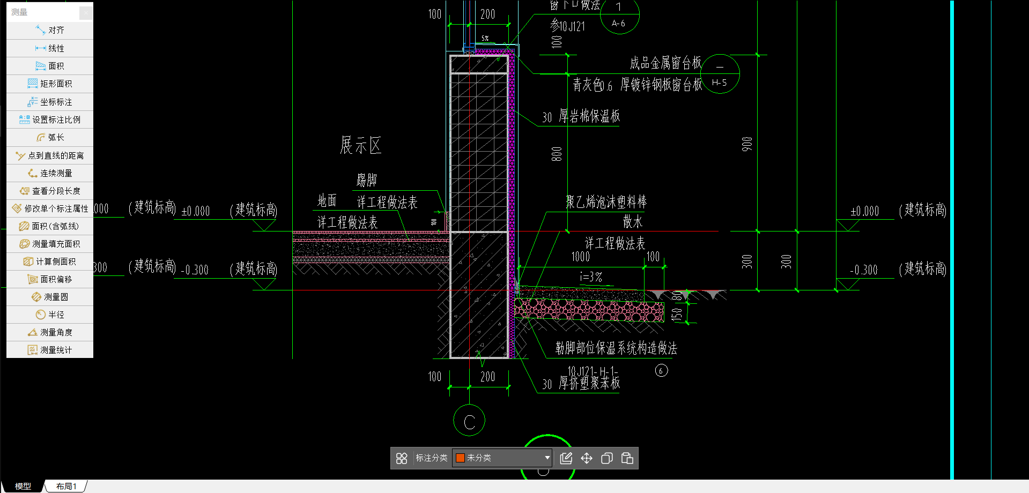Select the 弧长 arc length tool

[x=50, y=137]
